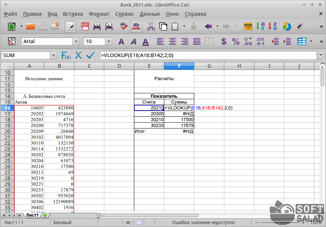Toggle Underline formatting
This screenshot has height=227, width=326.
tap(146, 42)
